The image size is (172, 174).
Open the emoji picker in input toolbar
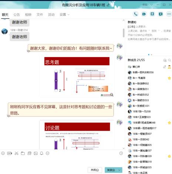click(3, 153)
